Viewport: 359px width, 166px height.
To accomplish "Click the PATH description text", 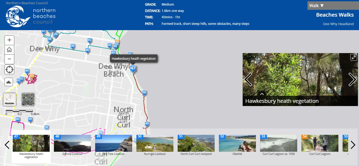I will click(x=205, y=24).
